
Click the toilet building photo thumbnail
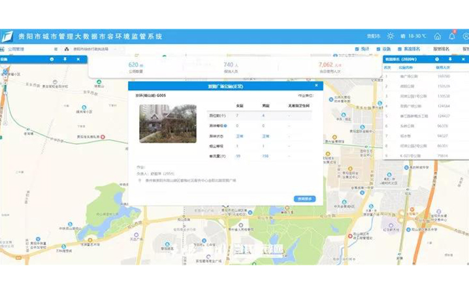click(167, 123)
